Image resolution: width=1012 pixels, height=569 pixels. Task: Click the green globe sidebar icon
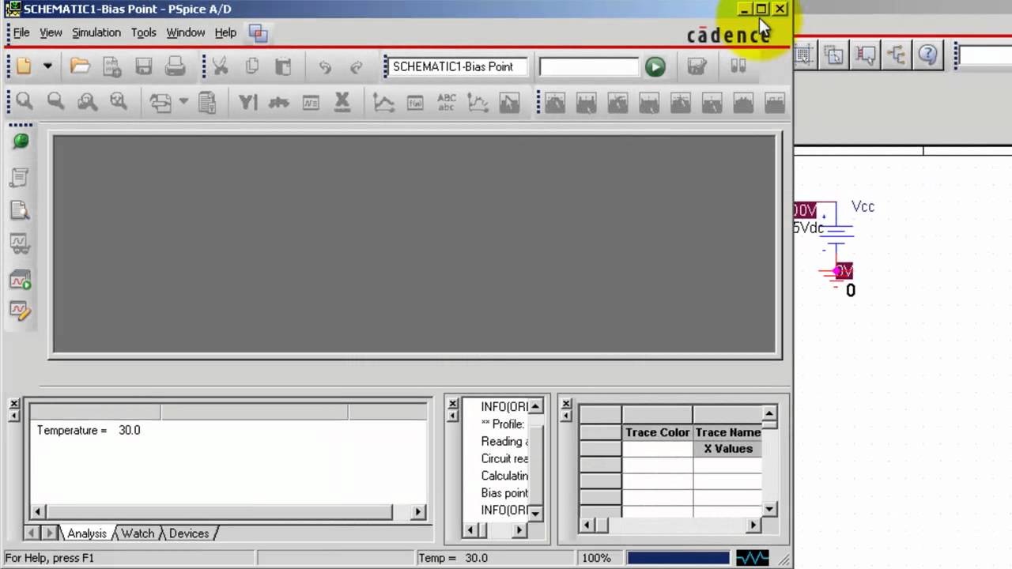[21, 141]
